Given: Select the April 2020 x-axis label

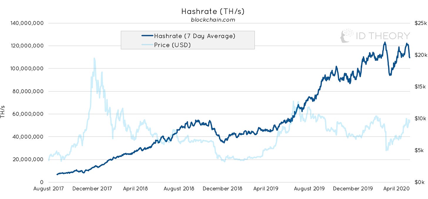Looking at the screenshot, I should coord(396,188).
